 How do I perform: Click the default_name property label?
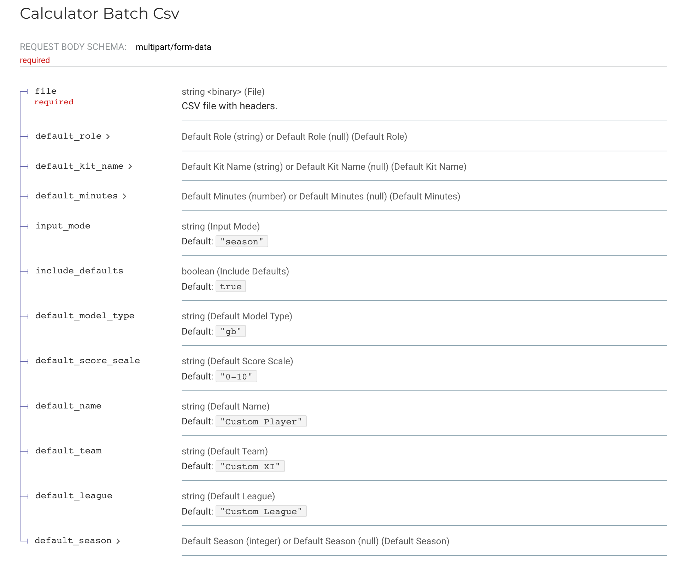pyautogui.click(x=68, y=406)
